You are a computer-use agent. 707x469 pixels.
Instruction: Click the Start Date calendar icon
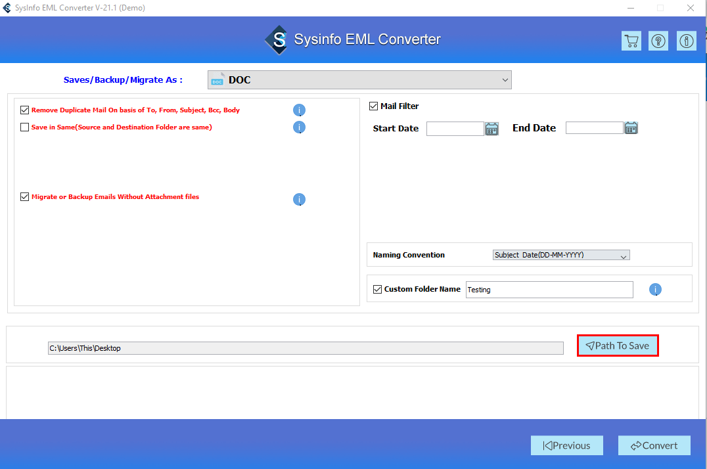pos(491,128)
